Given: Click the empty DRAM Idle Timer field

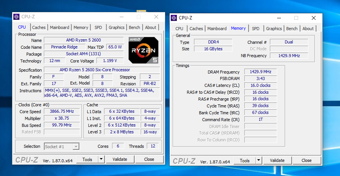Looking at the screenshot, I should pyautogui.click(x=260, y=126).
